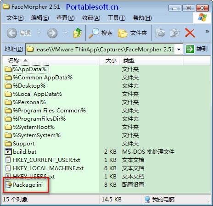Screen dimensions: 213x206
Task: Click the 8 KB size of Package.ini
Action: click(110, 185)
